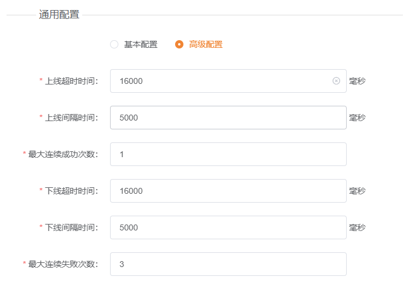Viewport: 410px width, 296px height.
Task: Click the 最大连续成功次数 label
Action: click(x=63, y=154)
